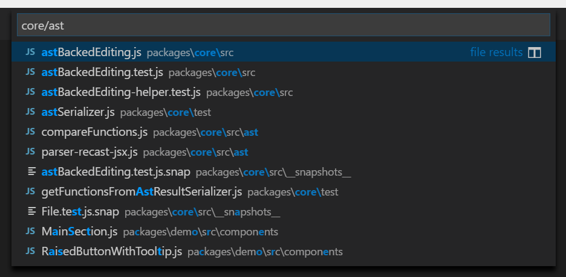Viewport: 566px width, 277px height.
Task: Open File.test.js.snap result
Action: 284,211
